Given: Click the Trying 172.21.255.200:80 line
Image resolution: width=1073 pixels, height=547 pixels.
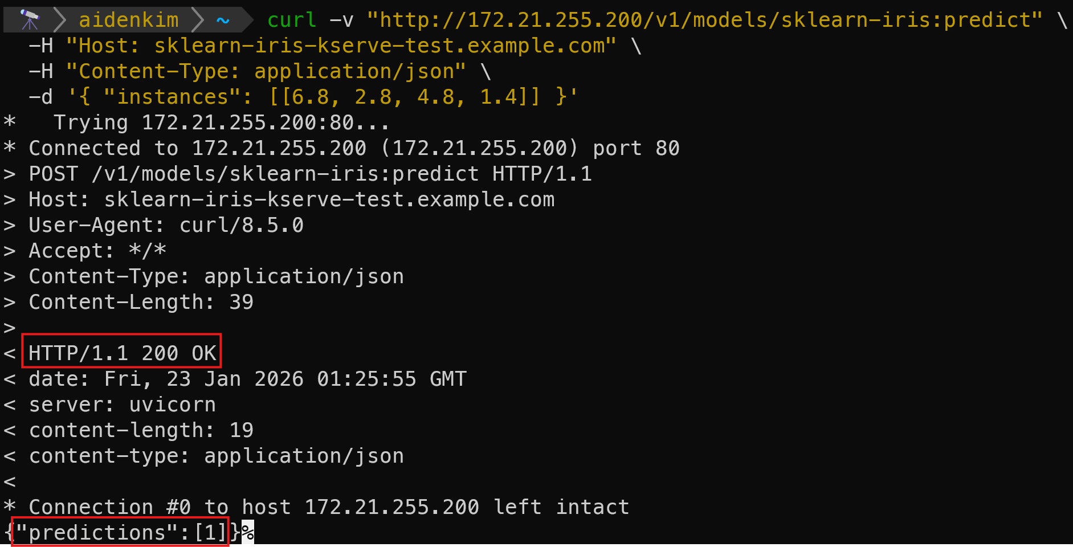Looking at the screenshot, I should (222, 123).
